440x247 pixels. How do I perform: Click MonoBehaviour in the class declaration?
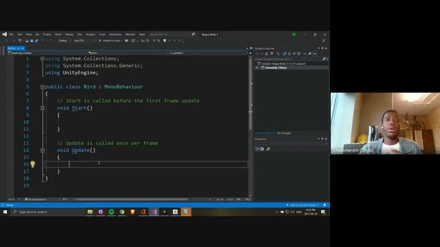[x=124, y=87]
